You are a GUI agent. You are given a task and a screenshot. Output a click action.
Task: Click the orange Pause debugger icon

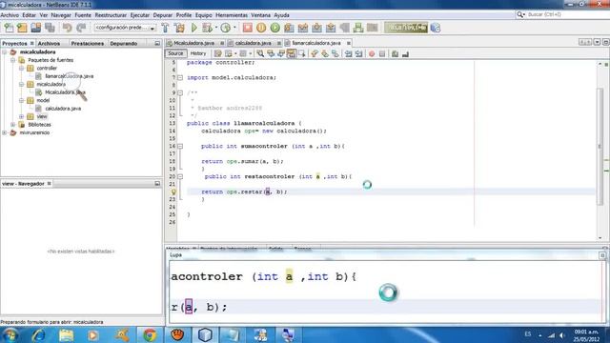tap(261, 28)
